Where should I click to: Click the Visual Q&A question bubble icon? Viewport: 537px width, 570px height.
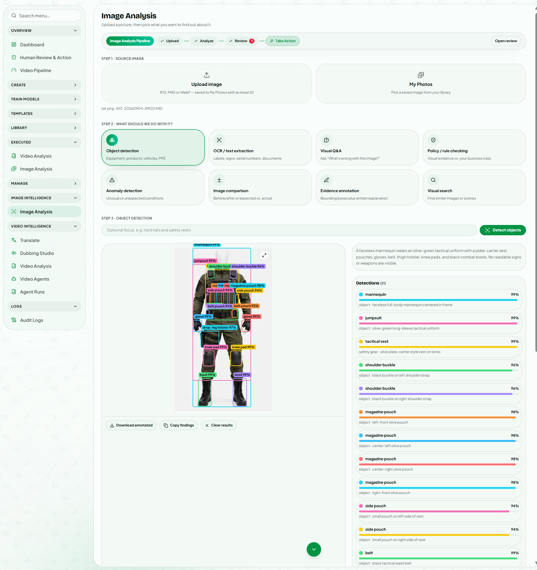(326, 140)
